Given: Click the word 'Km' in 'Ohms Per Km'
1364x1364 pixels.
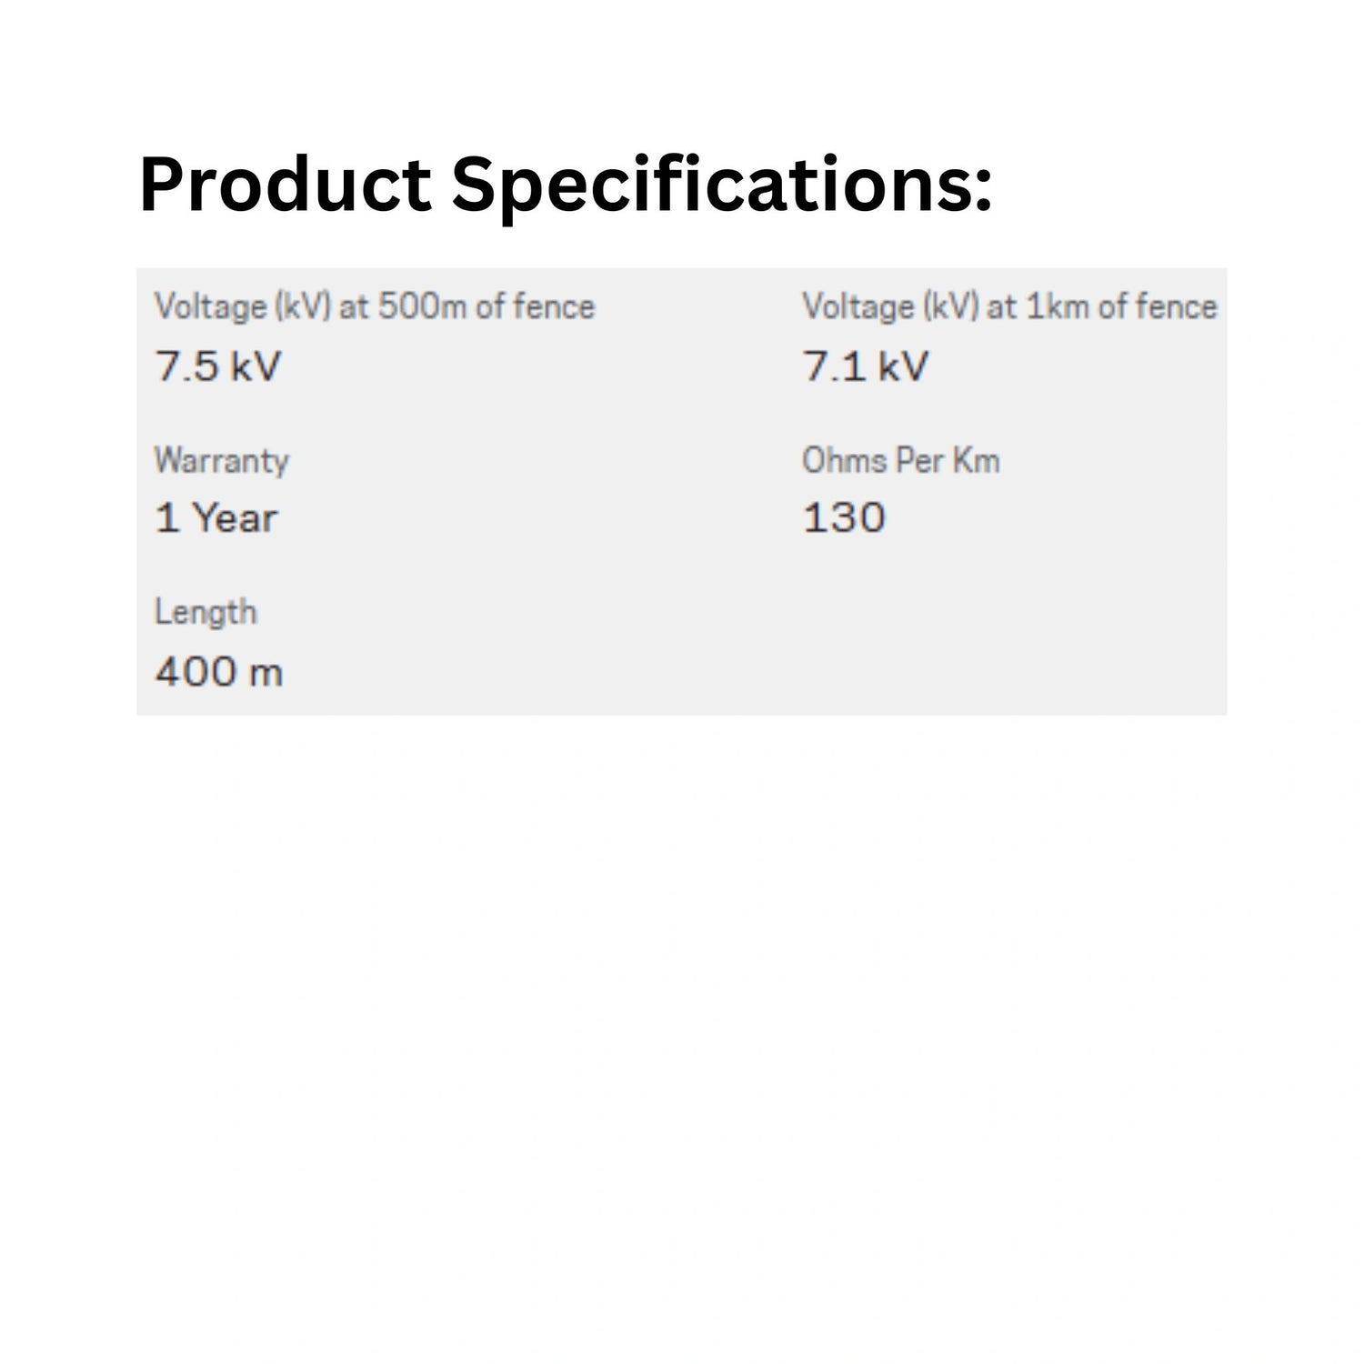Looking at the screenshot, I should pyautogui.click(x=976, y=460).
